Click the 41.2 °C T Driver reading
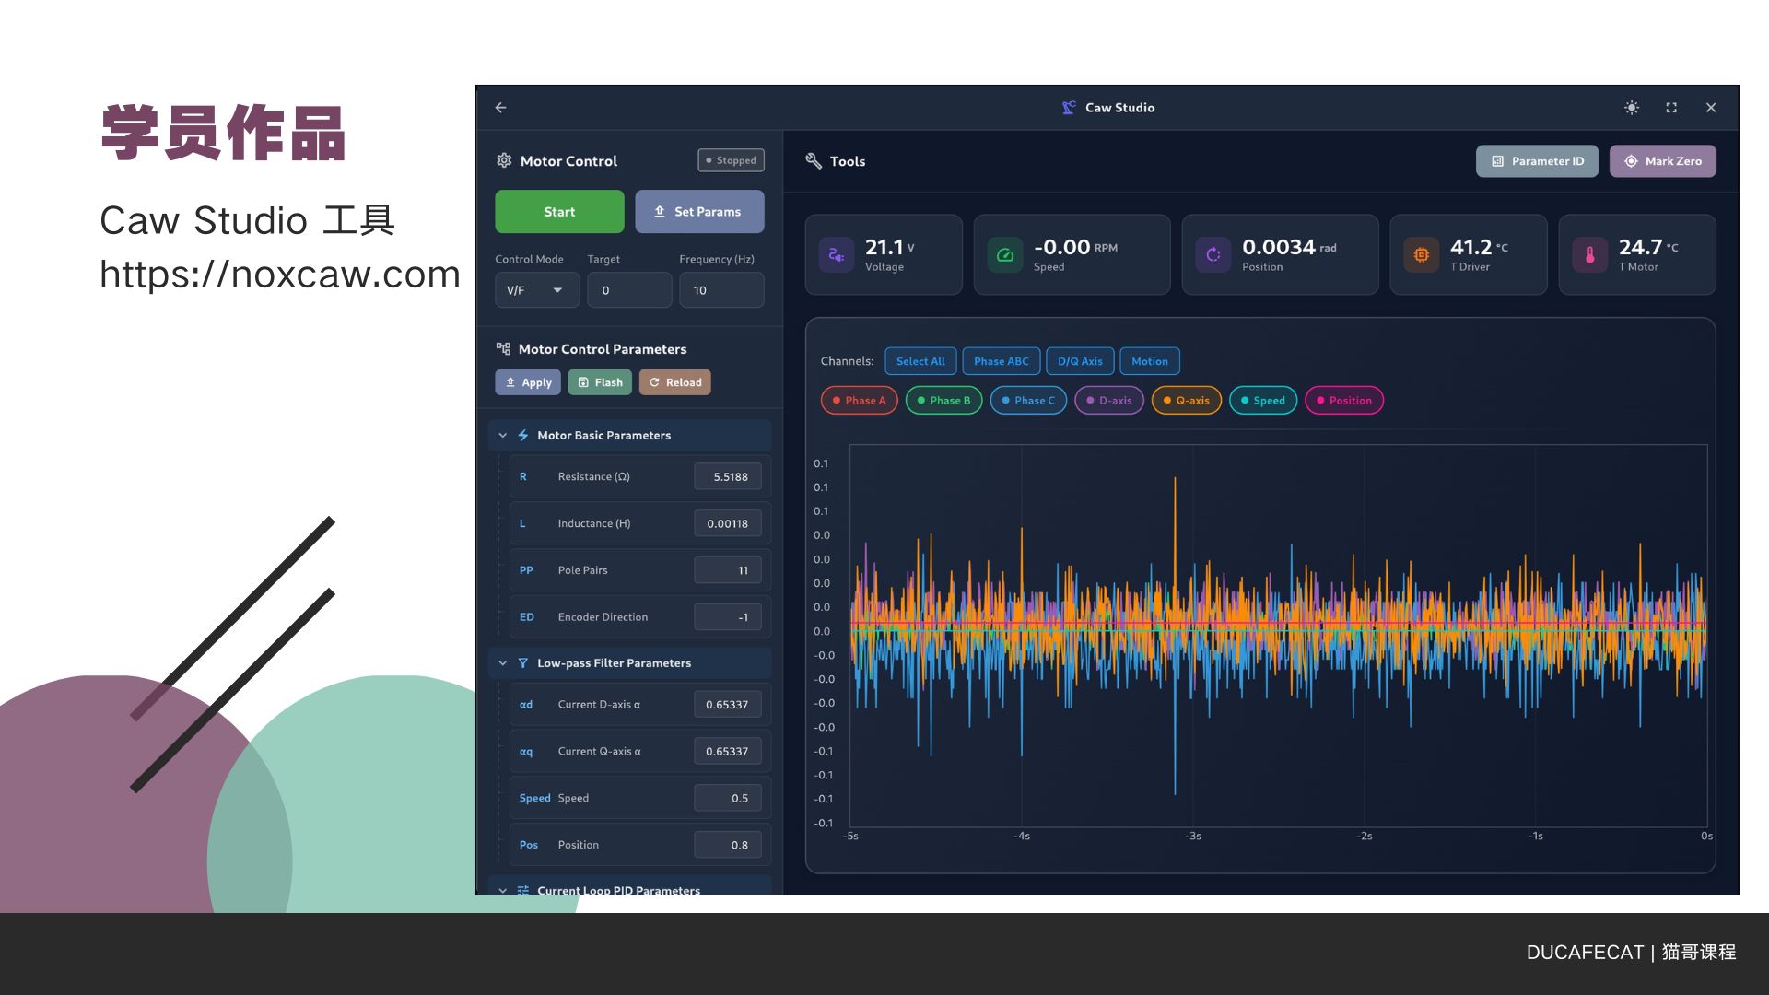The width and height of the screenshot is (1769, 995). pyautogui.click(x=1479, y=247)
